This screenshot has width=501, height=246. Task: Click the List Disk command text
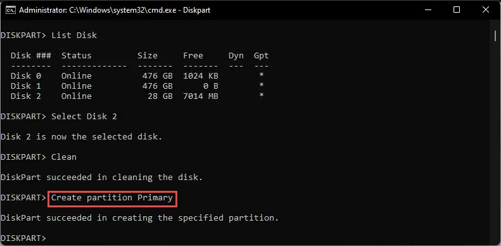(74, 36)
